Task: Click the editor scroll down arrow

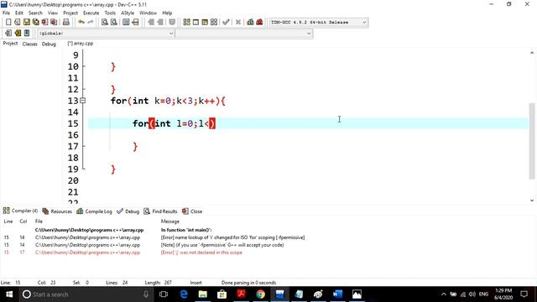Action: [532, 200]
